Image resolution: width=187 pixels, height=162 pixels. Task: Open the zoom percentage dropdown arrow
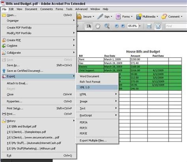tap(140, 26)
